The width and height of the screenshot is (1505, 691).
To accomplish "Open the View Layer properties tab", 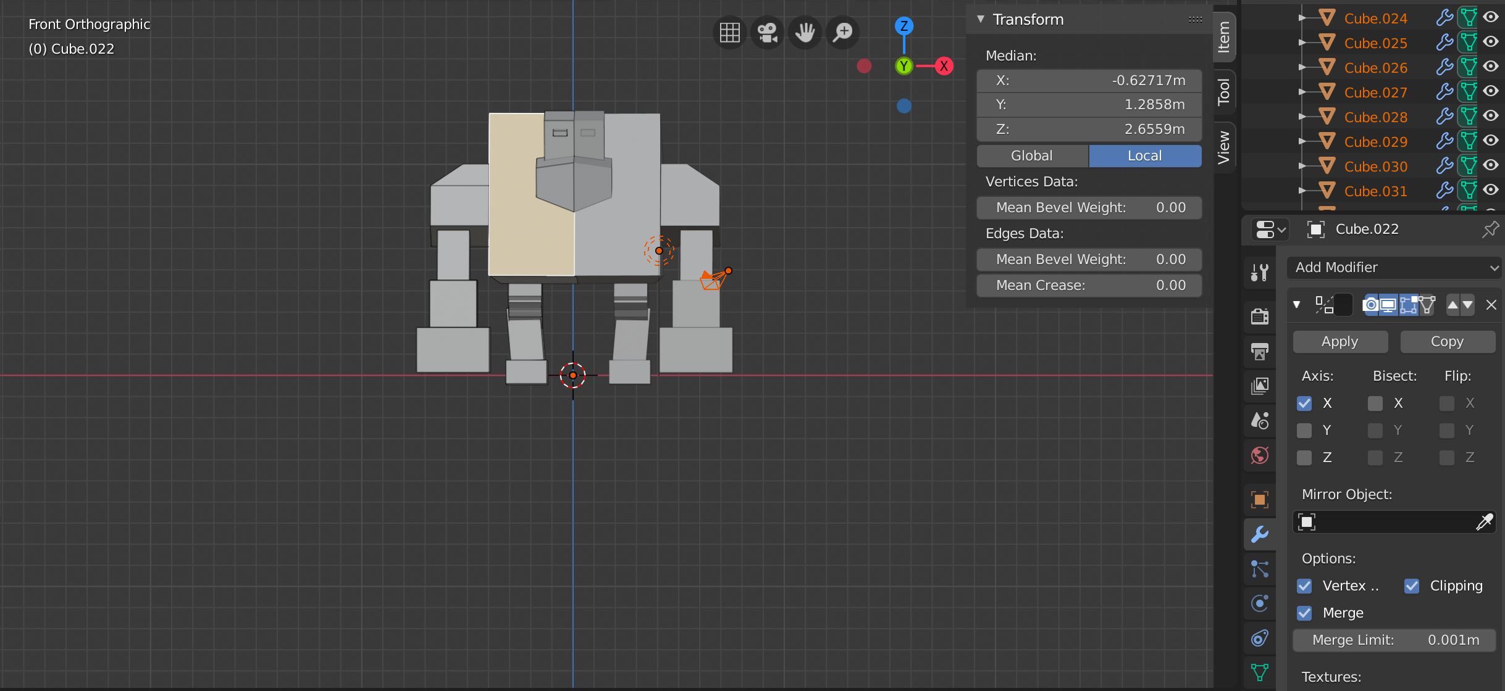I will click(x=1260, y=386).
